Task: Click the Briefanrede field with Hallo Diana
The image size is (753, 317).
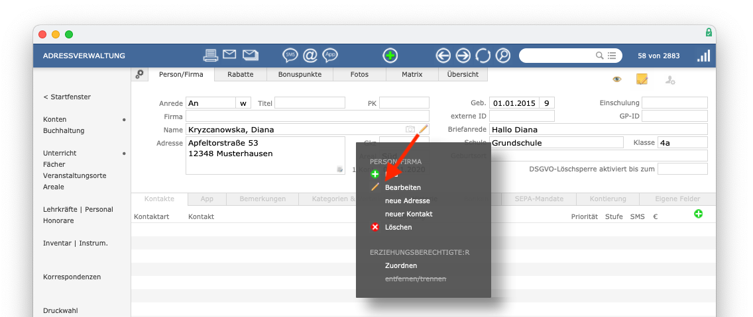Action: 599,130
